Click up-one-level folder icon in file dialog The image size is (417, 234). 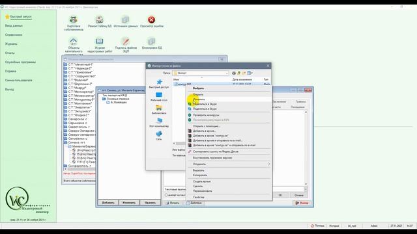coord(239,73)
